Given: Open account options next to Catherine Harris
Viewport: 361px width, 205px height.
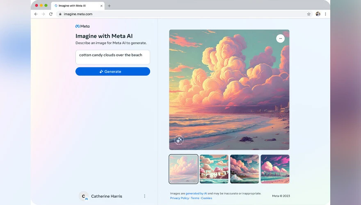Looking at the screenshot, I should (144, 196).
